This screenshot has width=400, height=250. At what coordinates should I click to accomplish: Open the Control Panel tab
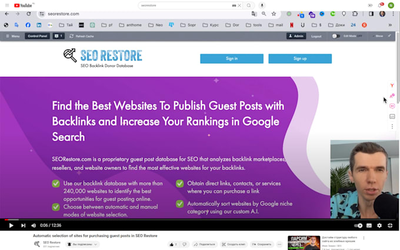coord(38,36)
